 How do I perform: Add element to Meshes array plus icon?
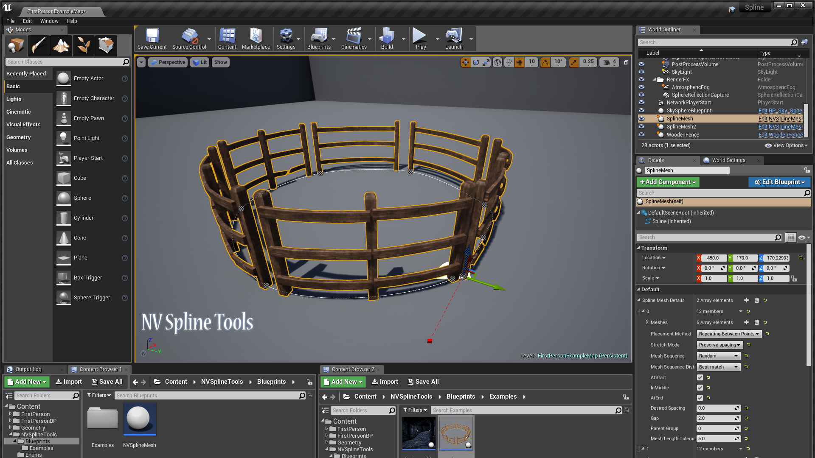pyautogui.click(x=746, y=322)
